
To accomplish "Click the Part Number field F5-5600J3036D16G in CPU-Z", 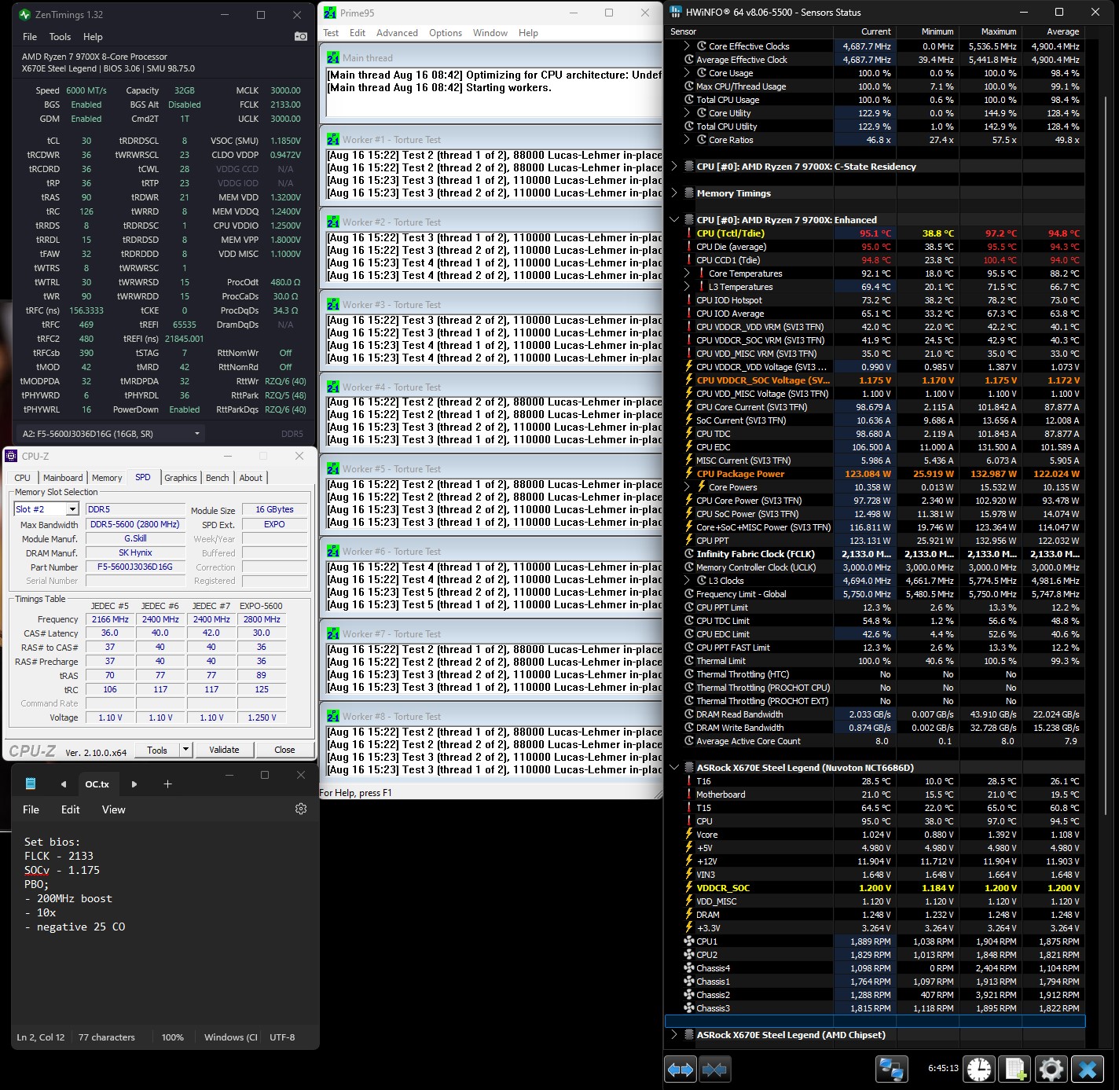I will 135,567.
